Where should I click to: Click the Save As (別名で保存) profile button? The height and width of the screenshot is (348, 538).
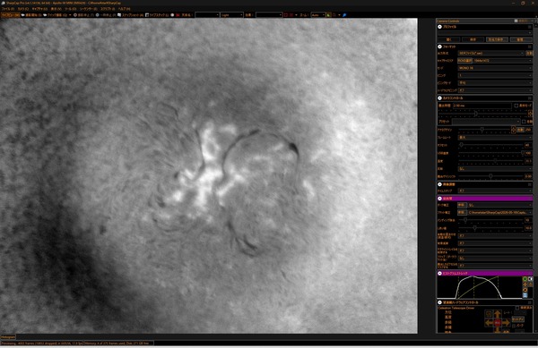[x=497, y=39]
